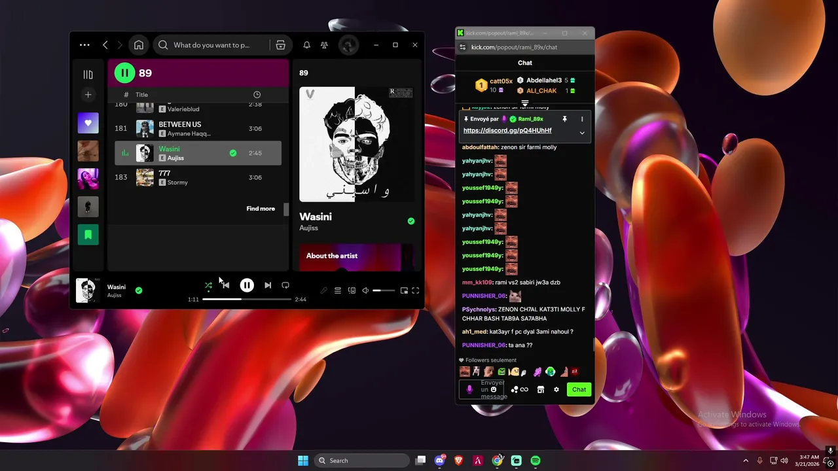Open Friend Activity icon in Spotify
This screenshot has height=471, width=838.
pyautogui.click(x=324, y=45)
